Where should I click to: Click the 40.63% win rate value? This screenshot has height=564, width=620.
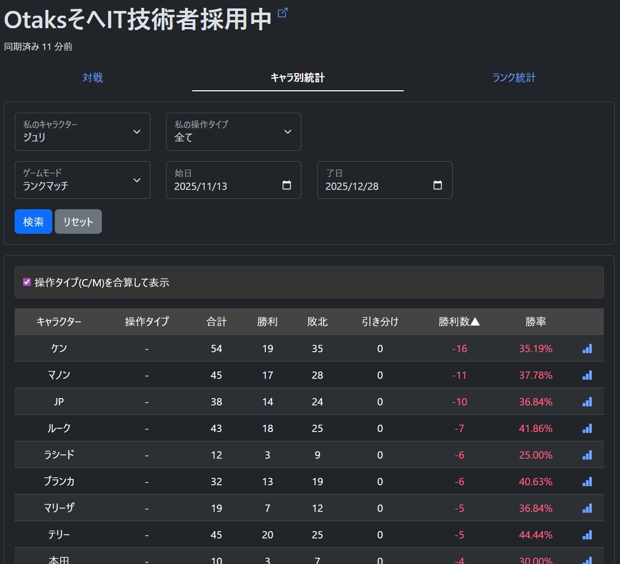pyautogui.click(x=536, y=482)
